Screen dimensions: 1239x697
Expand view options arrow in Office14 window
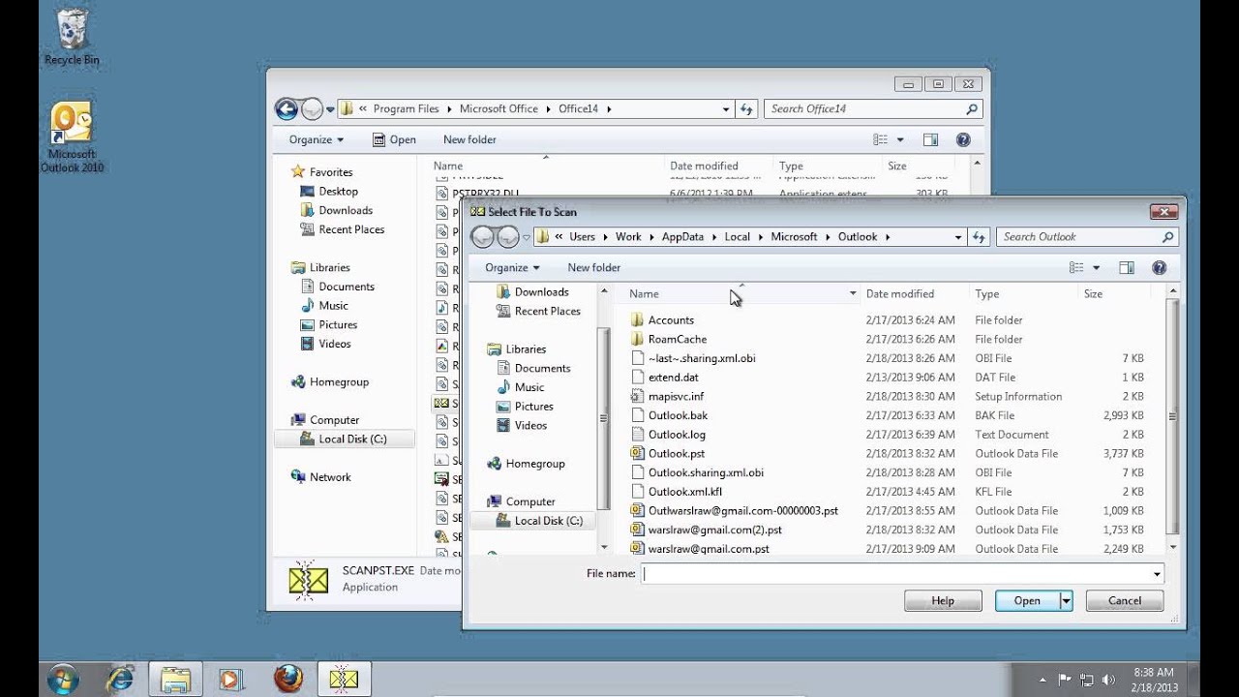[x=900, y=139]
